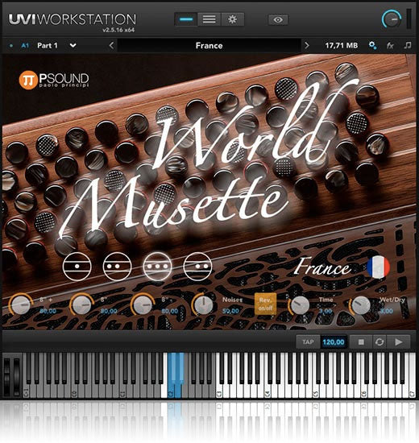The width and height of the screenshot is (419, 443).
Task: Select the two-reed center register button
Action: coord(117,266)
